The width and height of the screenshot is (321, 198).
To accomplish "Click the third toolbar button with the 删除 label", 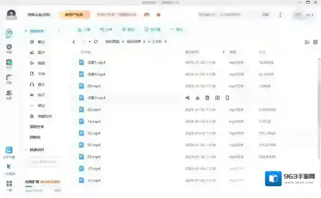I will click(128, 30).
